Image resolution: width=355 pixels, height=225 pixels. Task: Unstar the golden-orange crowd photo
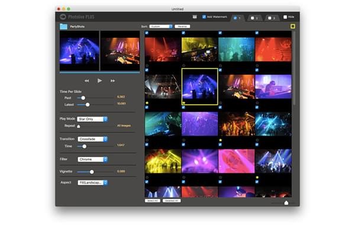coord(220,140)
